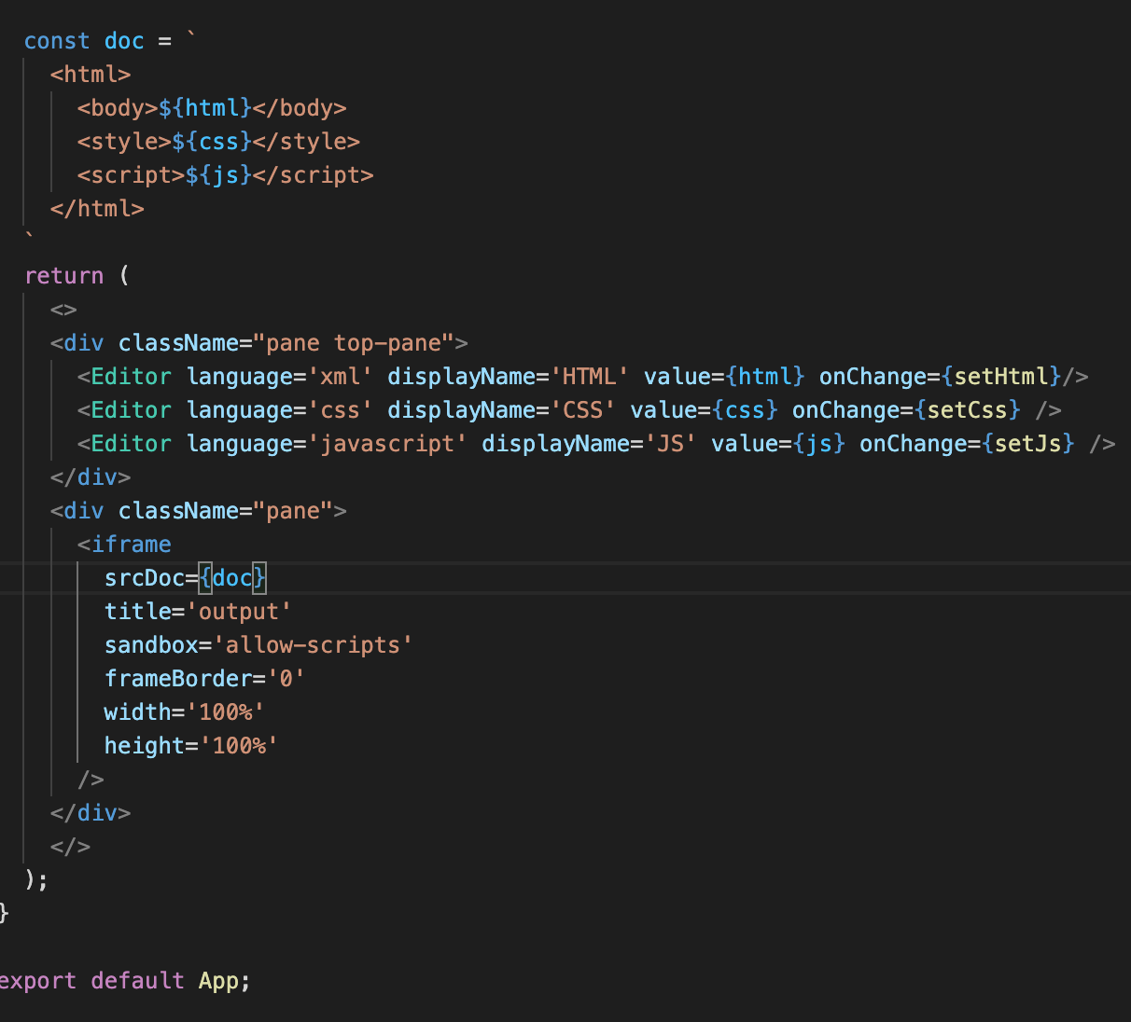Click language='xml' attribute value
The width and height of the screenshot is (1131, 1022).
(x=340, y=377)
